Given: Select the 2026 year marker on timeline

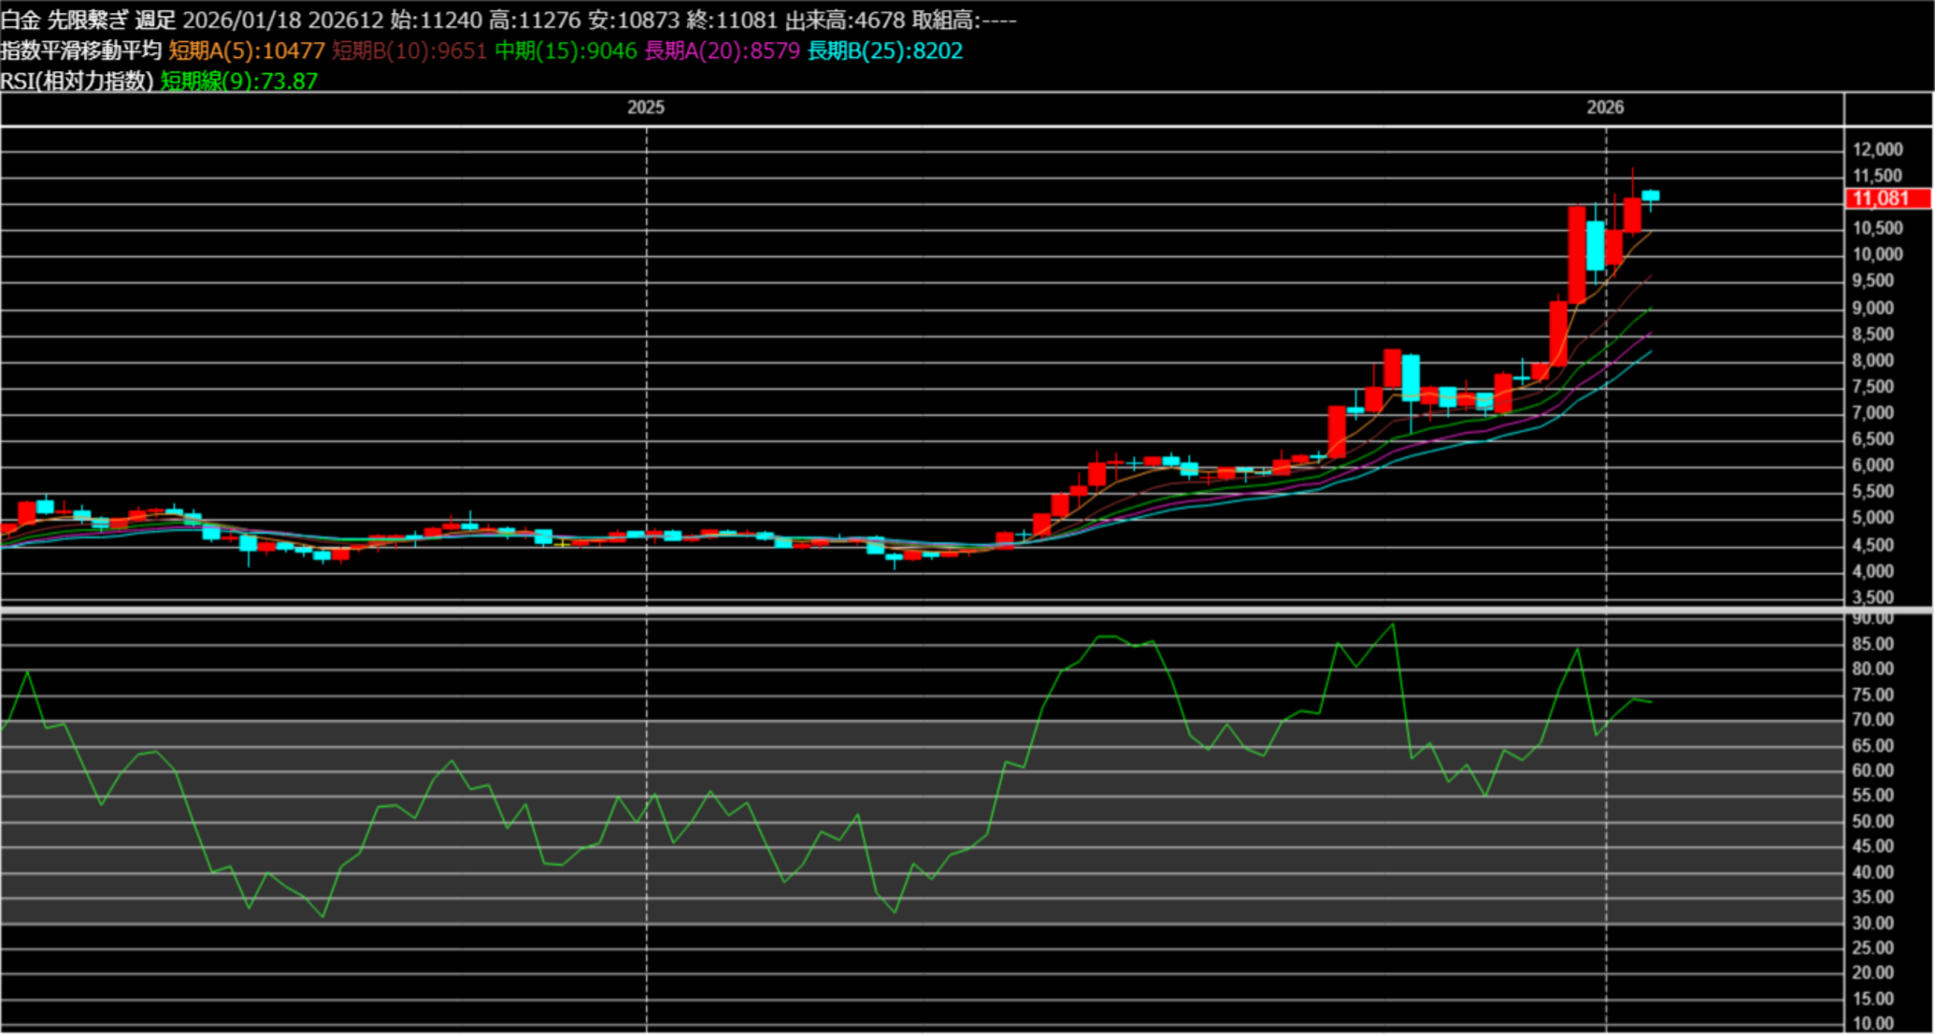Looking at the screenshot, I should (1604, 108).
